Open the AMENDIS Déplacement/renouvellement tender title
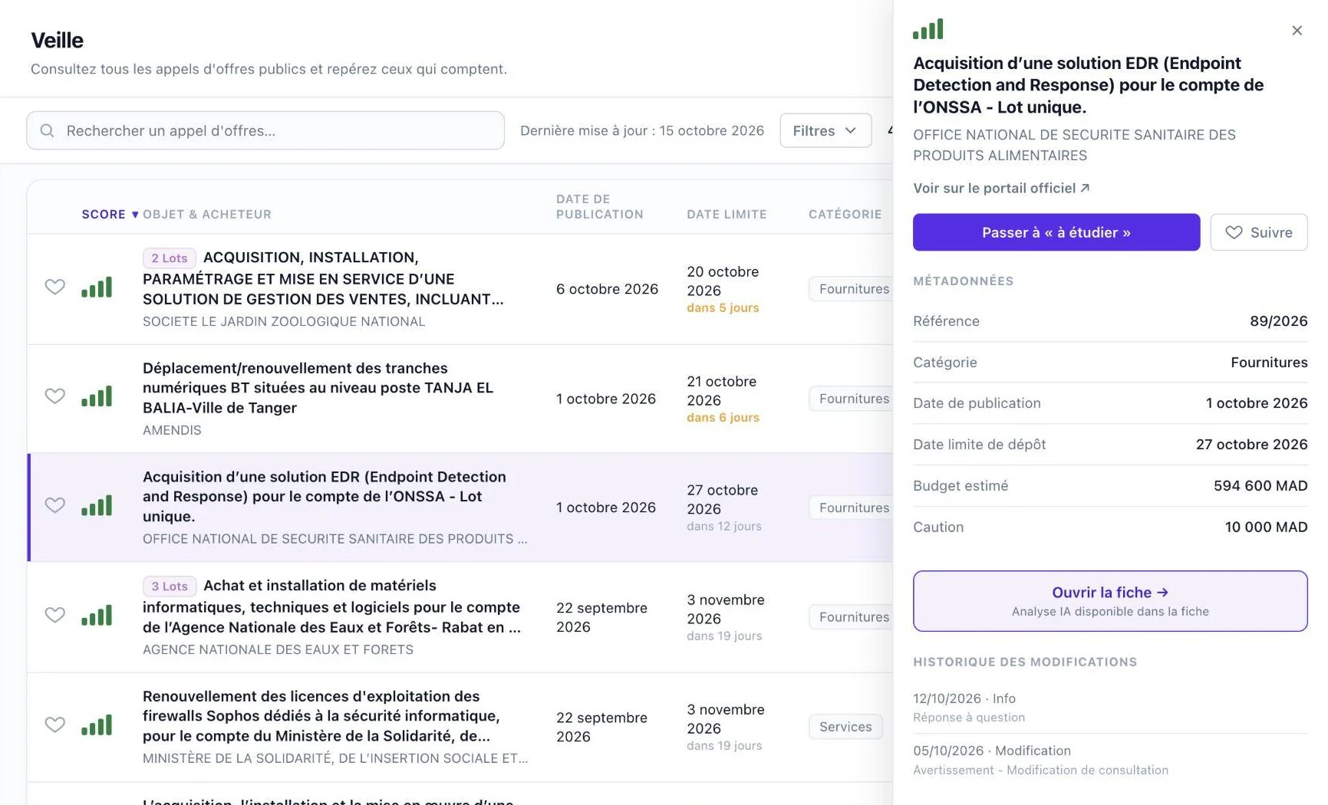 (318, 388)
